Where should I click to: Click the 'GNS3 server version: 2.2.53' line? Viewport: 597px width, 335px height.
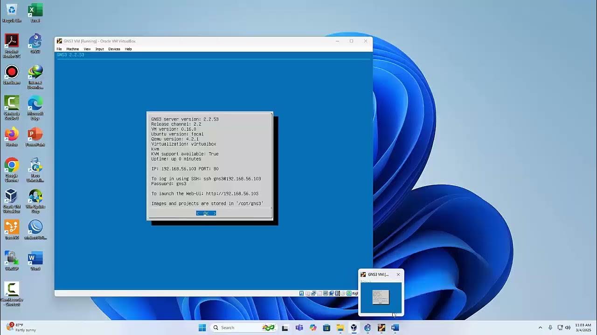click(185, 119)
